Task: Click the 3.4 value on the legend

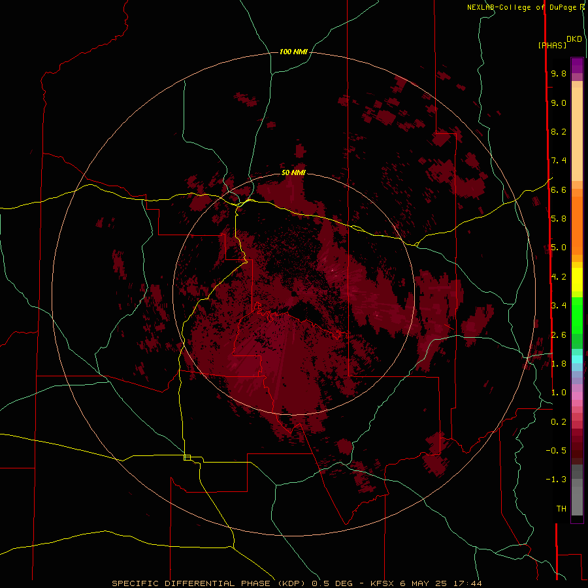Action: click(559, 306)
